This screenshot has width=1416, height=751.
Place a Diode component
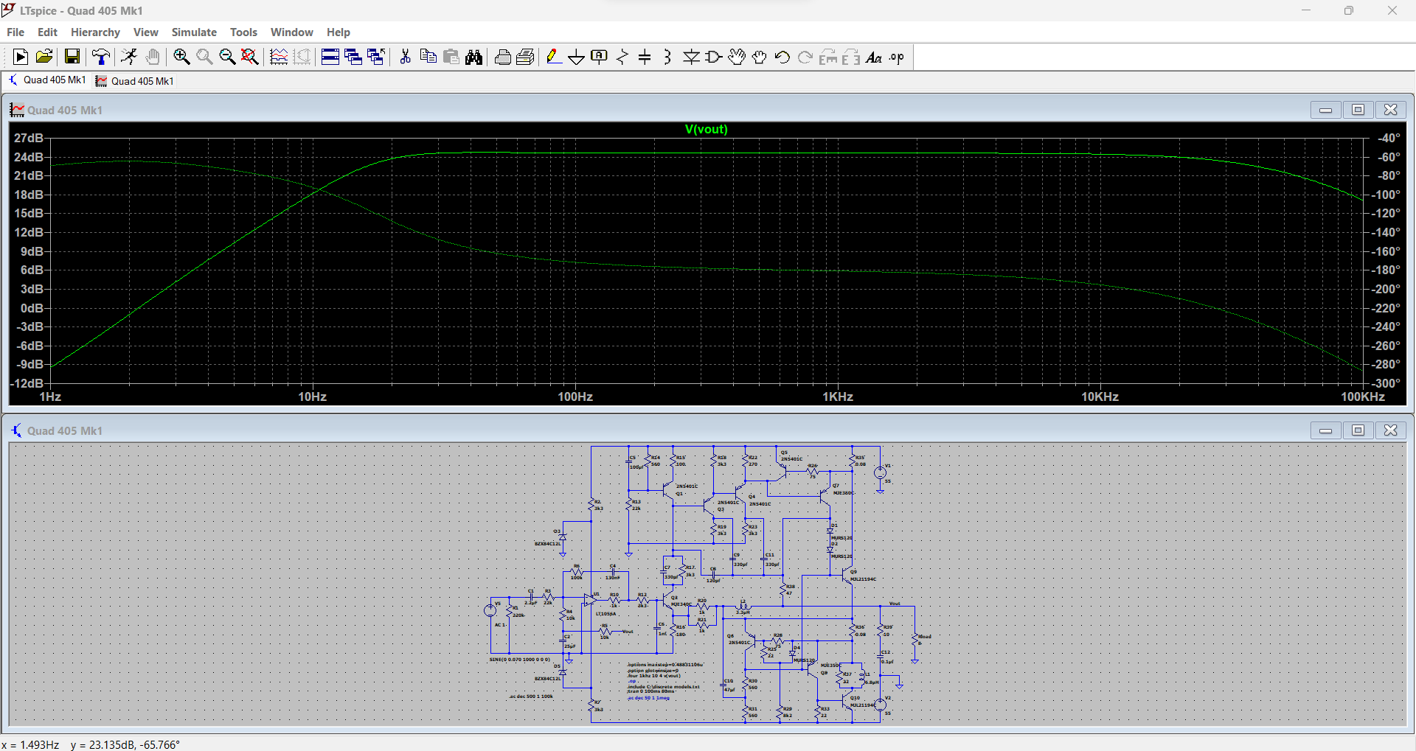(691, 57)
